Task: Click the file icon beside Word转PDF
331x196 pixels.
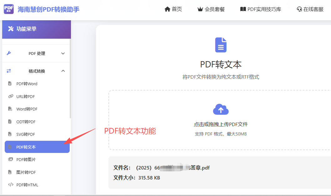Action: coord(10,109)
